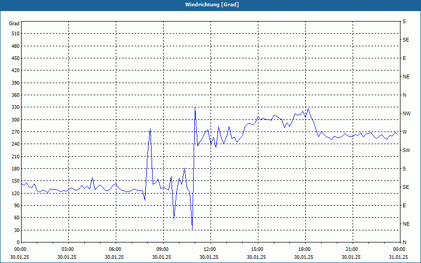The height and width of the screenshot is (263, 421).
Task: Click the W compass label
Action: (405, 132)
